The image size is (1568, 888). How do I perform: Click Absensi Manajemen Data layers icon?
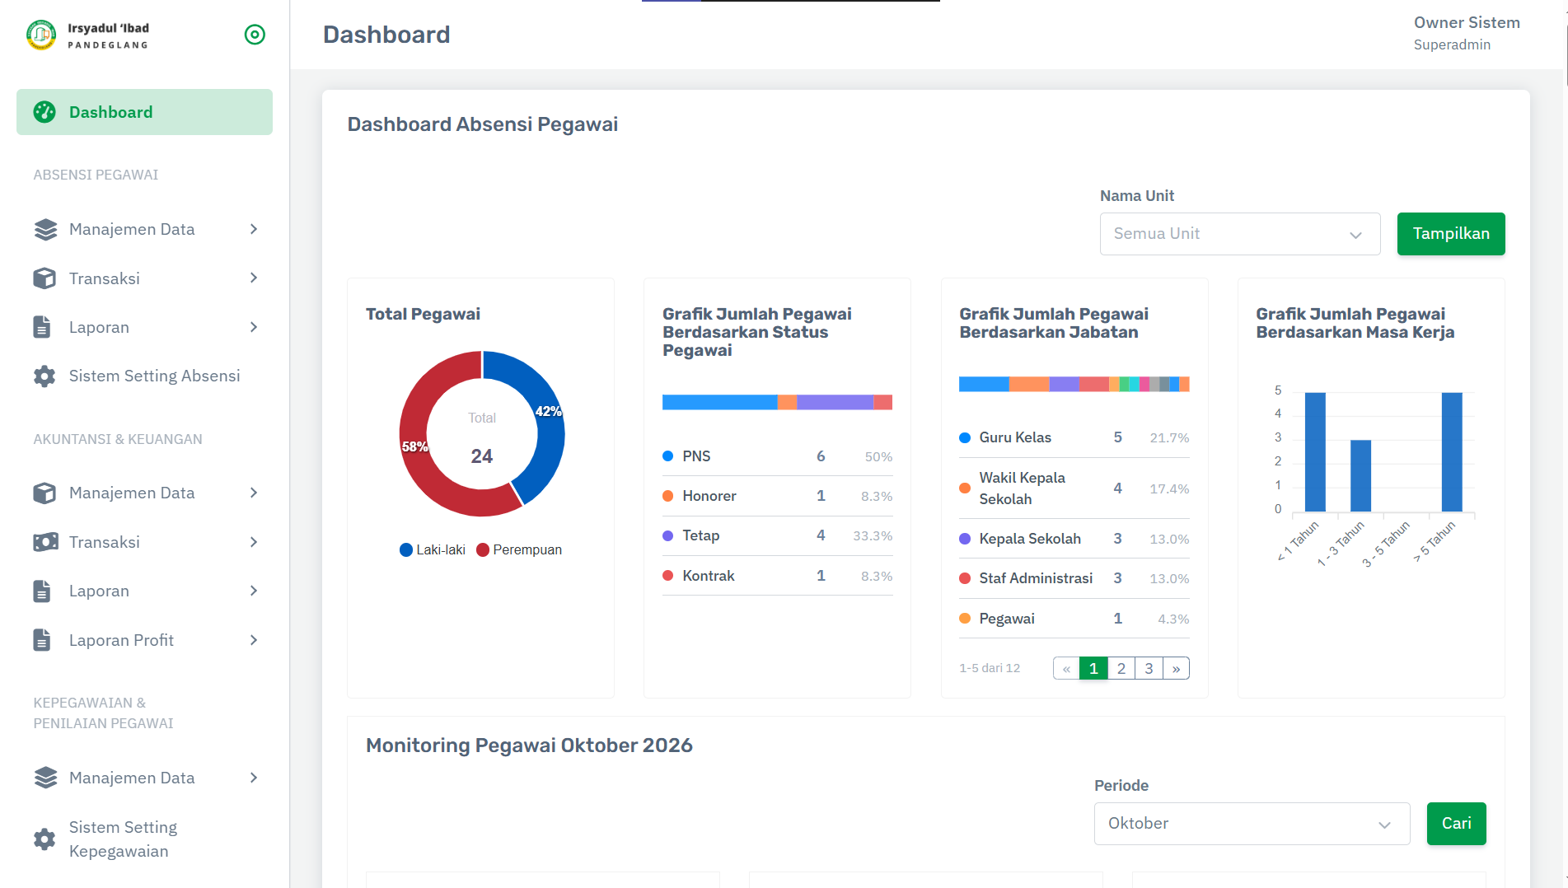tap(45, 229)
